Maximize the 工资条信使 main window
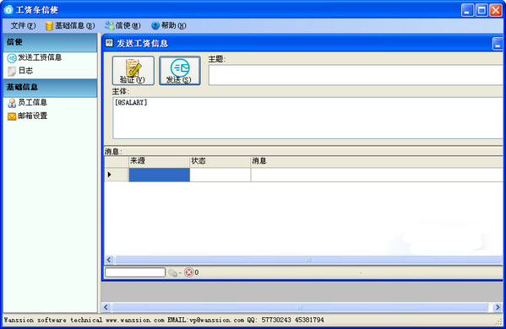 482,10
